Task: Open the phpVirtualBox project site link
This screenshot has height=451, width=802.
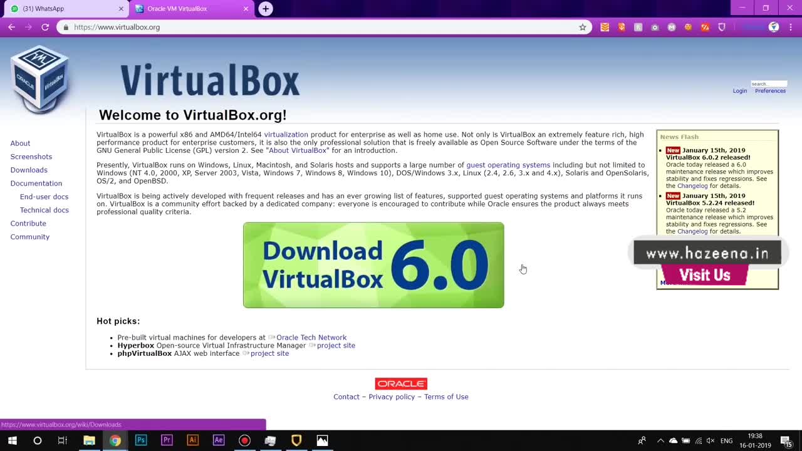Action: (269, 353)
